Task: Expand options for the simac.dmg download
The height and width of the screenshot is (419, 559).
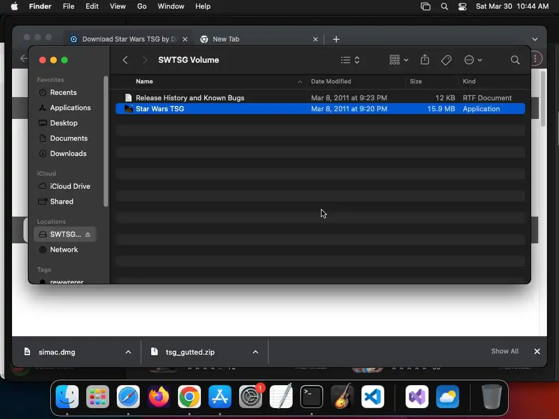Action: tap(128, 352)
